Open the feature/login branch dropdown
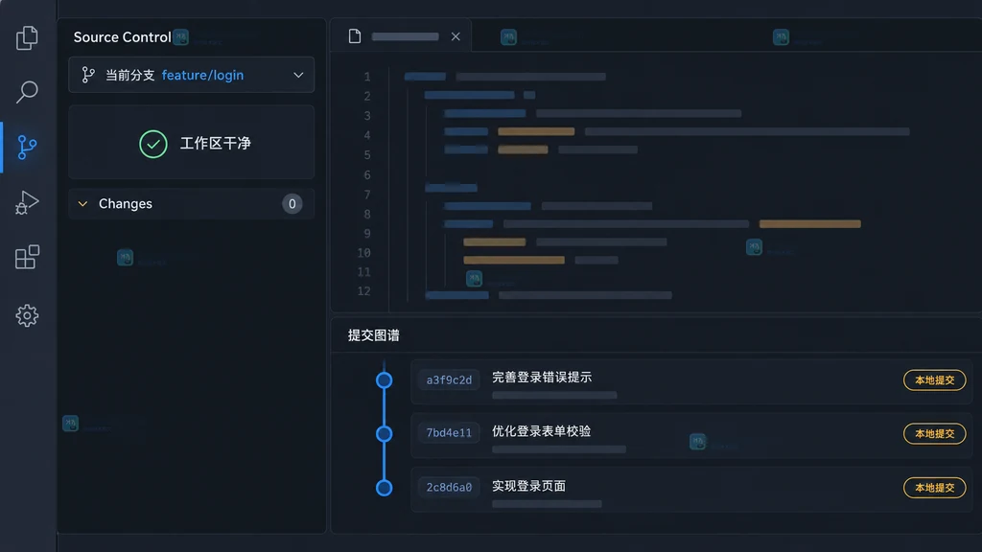 pyautogui.click(x=191, y=75)
